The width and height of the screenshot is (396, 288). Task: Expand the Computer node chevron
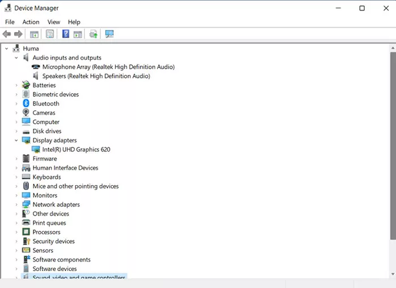coord(16,122)
